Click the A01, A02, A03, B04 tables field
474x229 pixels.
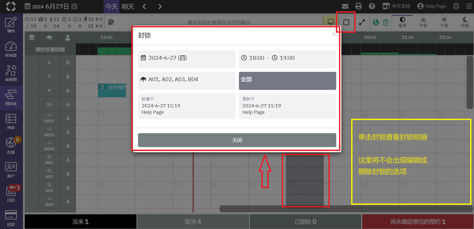click(186, 81)
